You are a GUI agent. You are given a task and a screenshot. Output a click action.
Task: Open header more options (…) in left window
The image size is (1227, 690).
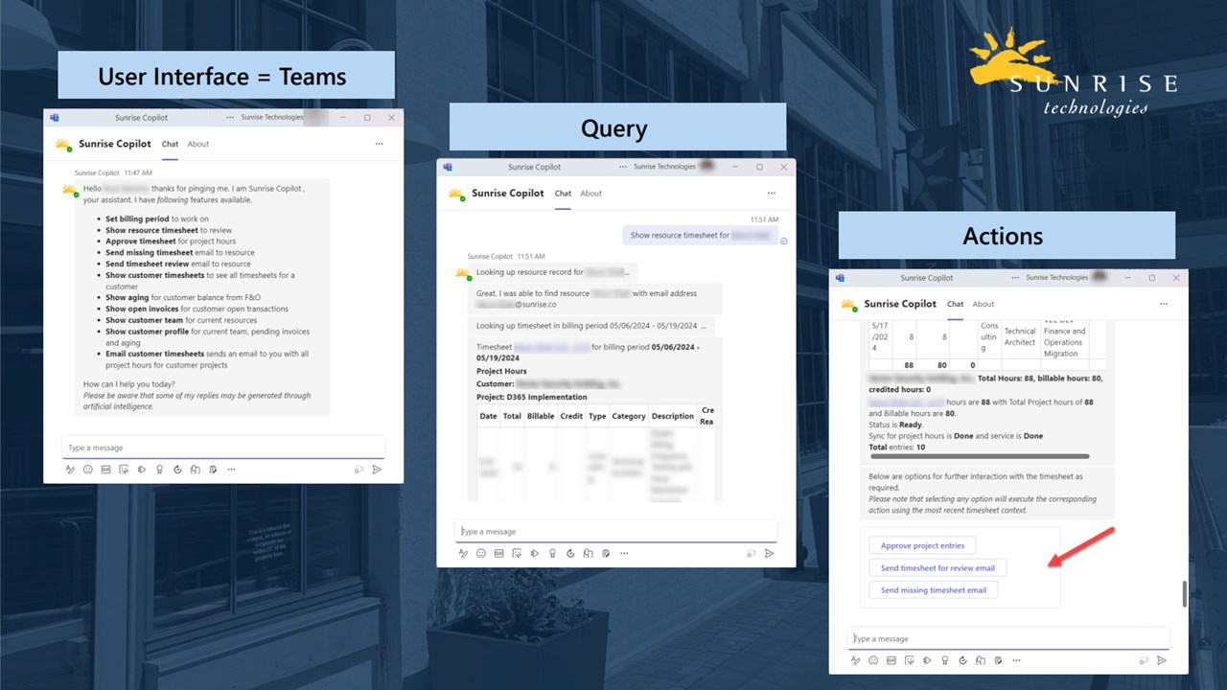click(x=379, y=144)
